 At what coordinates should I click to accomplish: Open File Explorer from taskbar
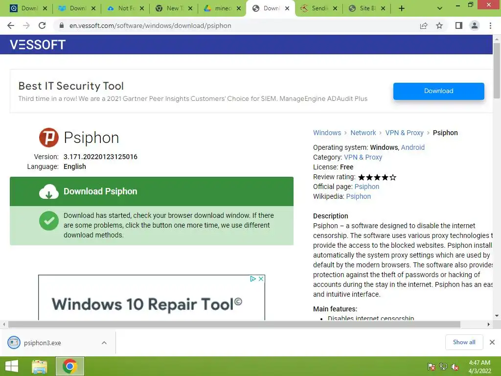coord(40,366)
